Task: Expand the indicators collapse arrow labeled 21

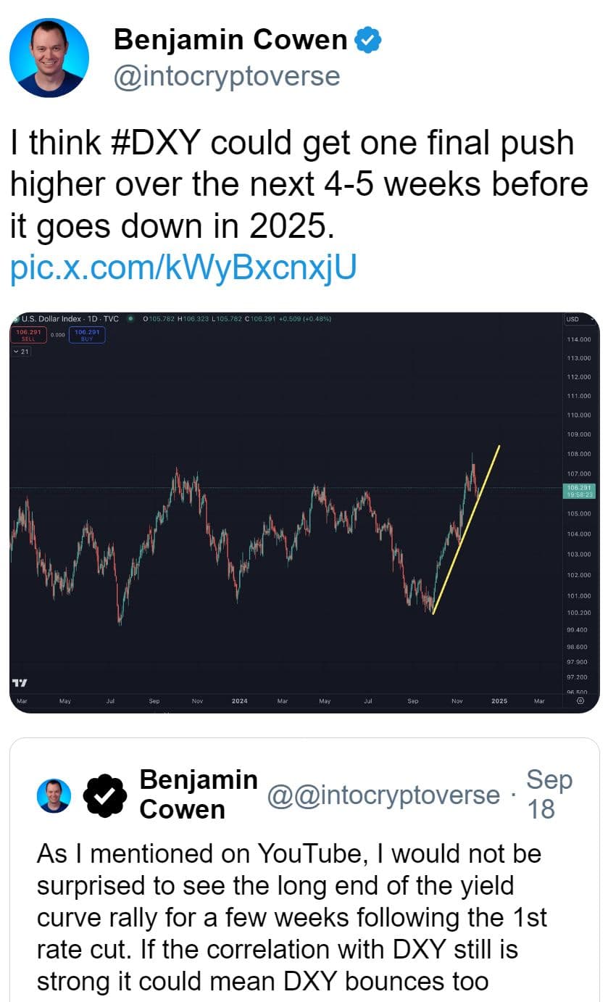Action: coord(20,352)
